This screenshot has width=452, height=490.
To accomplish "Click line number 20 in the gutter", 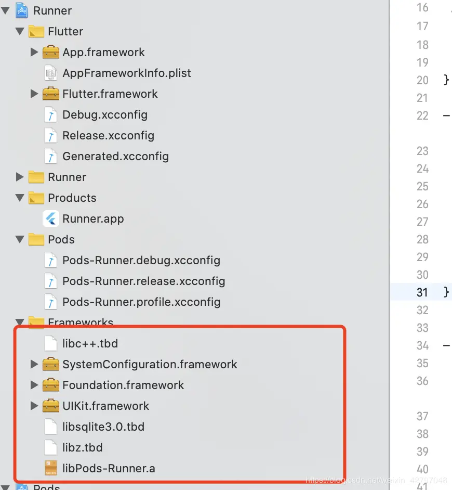I will (x=422, y=80).
